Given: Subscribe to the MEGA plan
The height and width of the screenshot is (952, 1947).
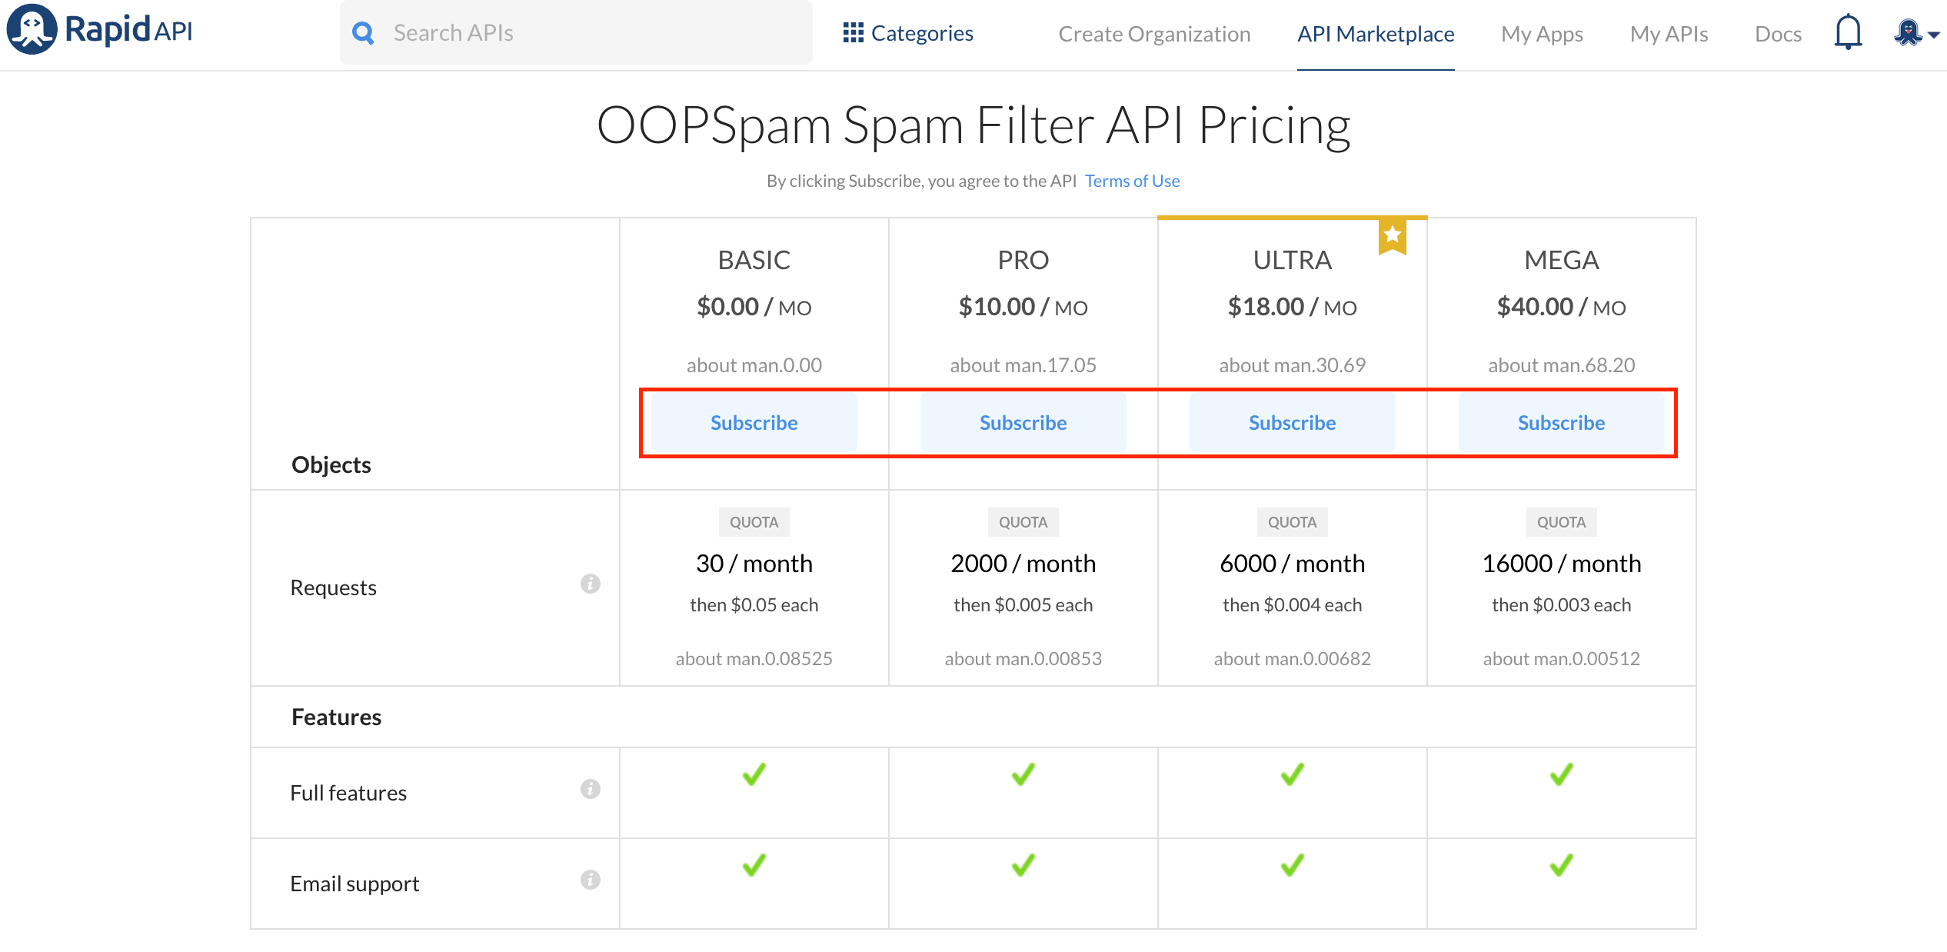Looking at the screenshot, I should 1561,422.
